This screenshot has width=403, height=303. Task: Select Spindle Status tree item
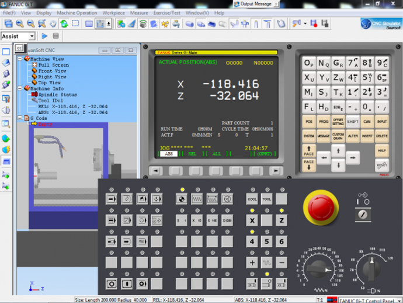pos(58,95)
